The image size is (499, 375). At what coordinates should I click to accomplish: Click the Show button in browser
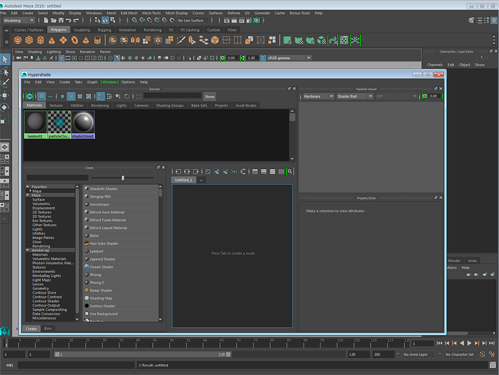tap(210, 97)
